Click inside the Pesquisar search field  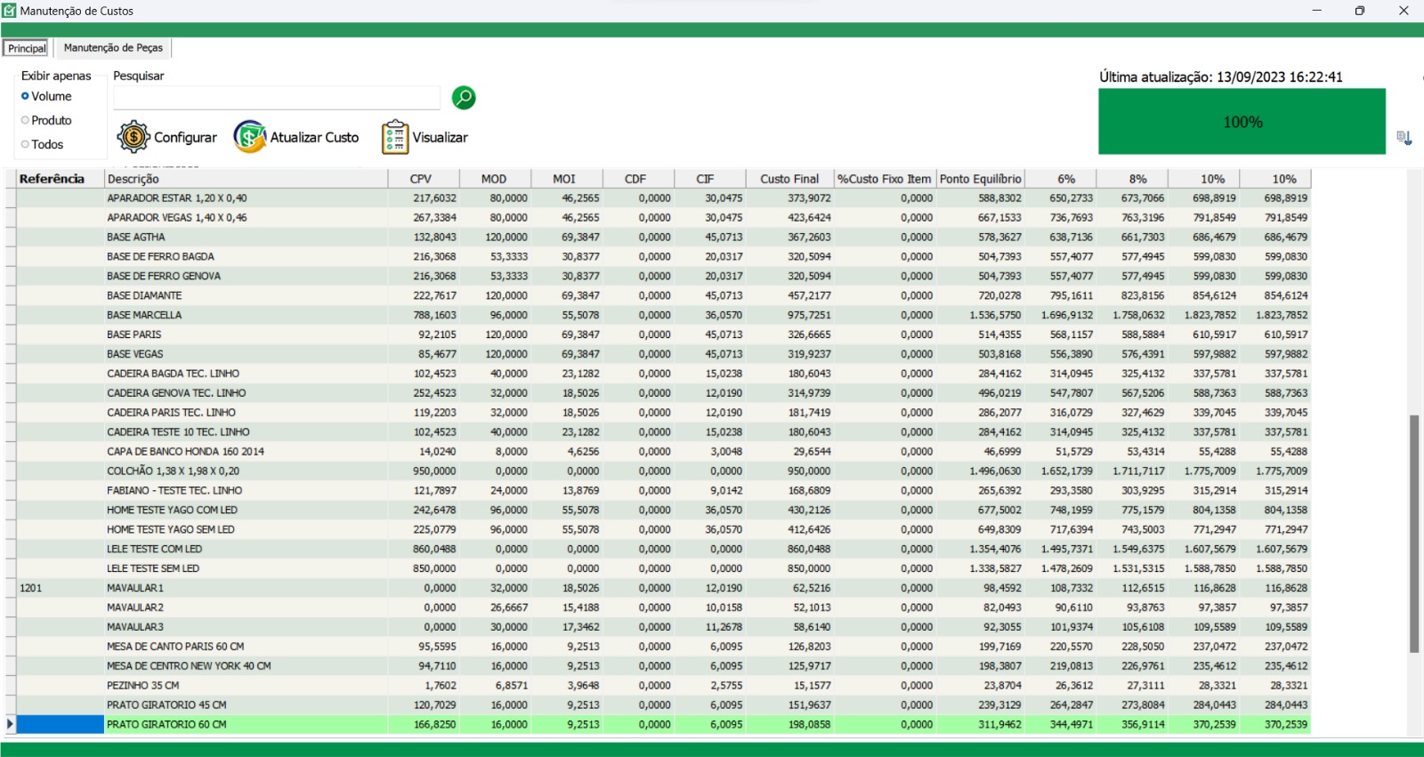point(276,98)
